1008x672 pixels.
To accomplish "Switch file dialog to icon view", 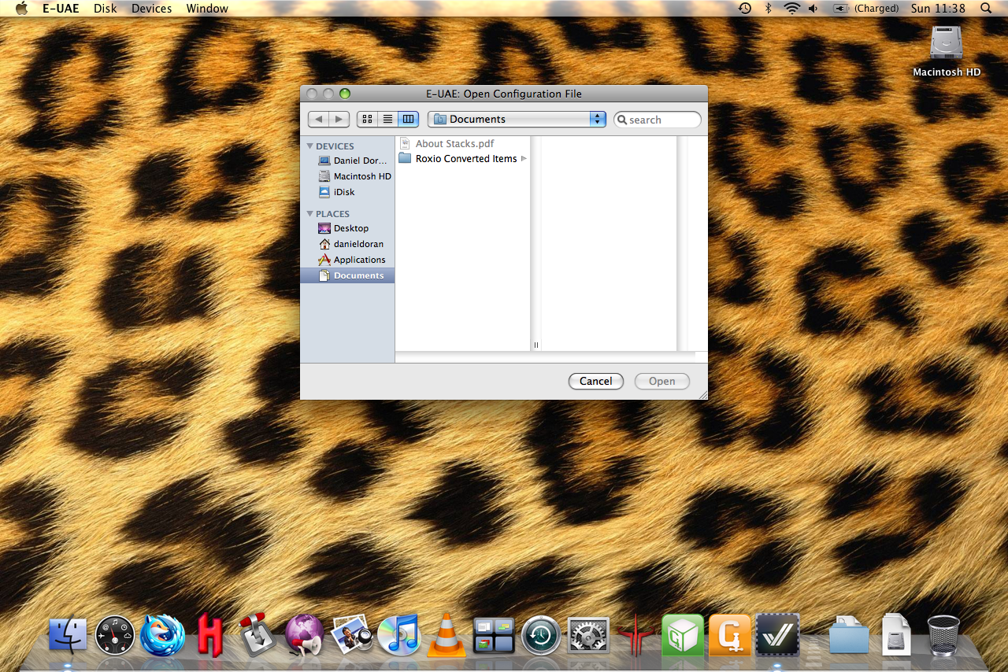I will tap(367, 119).
